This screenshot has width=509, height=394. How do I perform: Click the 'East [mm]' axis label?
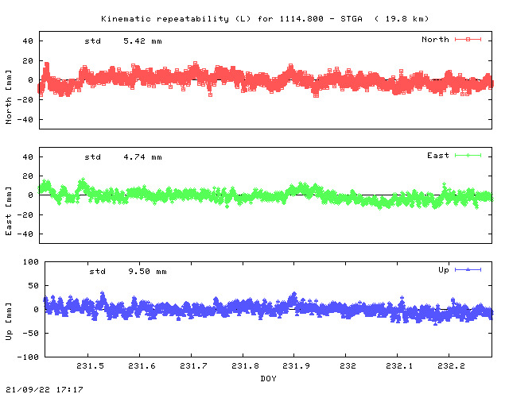pos(9,211)
